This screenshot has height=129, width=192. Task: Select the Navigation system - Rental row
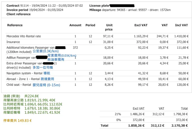click(23, 73)
